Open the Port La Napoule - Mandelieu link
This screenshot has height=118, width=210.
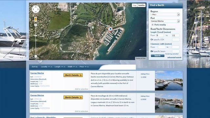(43, 117)
